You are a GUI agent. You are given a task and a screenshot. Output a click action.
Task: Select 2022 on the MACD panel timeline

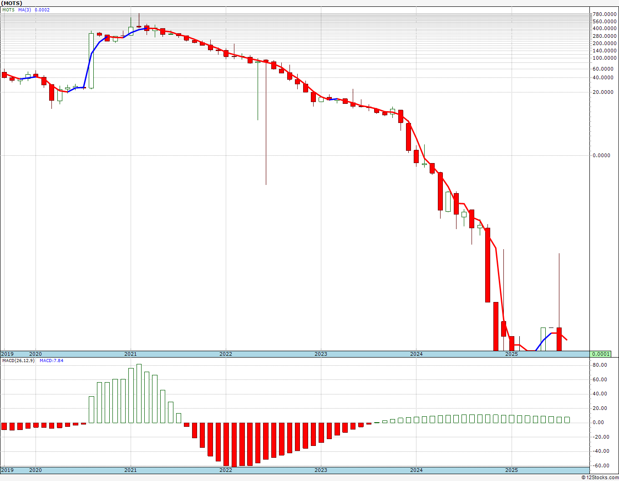(226, 470)
